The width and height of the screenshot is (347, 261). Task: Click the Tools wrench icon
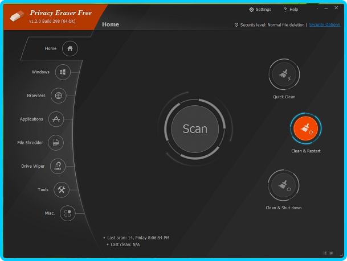62,190
